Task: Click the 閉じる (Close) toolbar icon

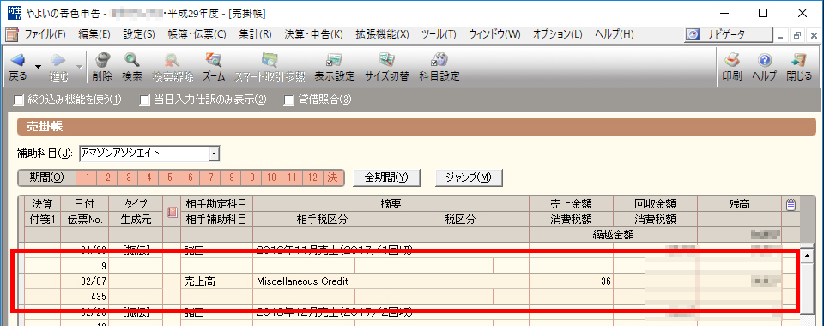Action: (x=799, y=61)
